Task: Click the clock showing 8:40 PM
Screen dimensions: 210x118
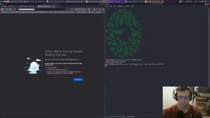Action: click(x=203, y=1)
